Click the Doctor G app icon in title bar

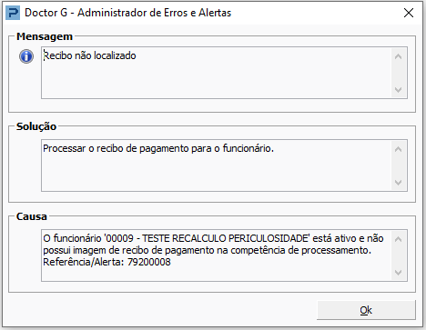(13, 13)
